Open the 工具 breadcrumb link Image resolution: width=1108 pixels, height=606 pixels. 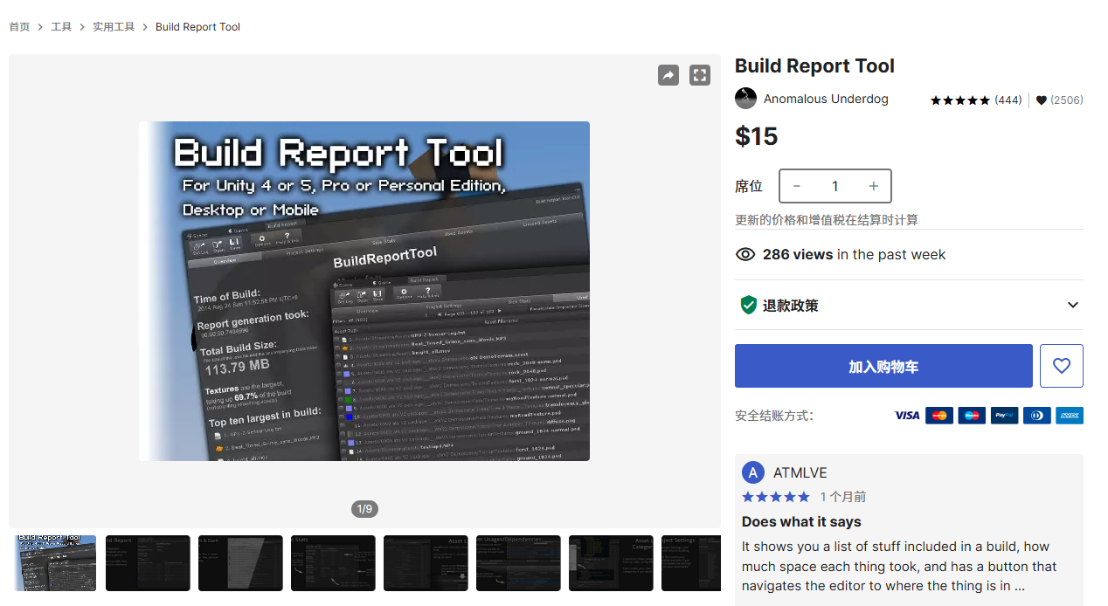tap(61, 27)
